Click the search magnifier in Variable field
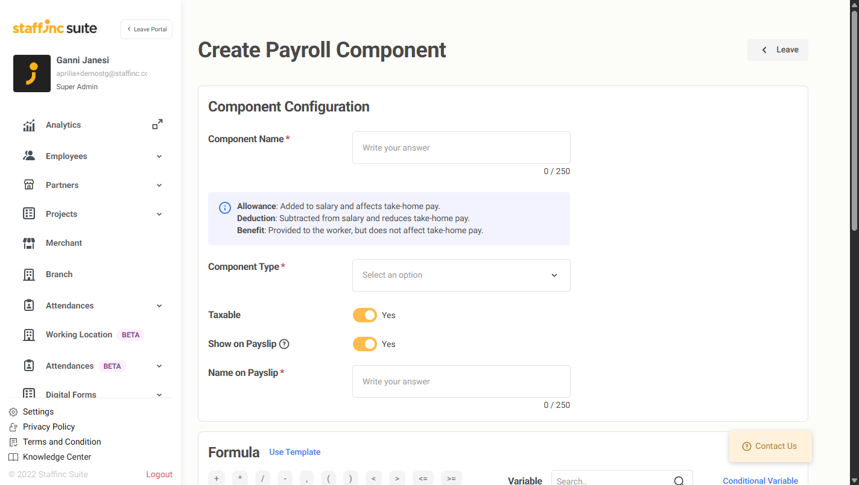This screenshot has width=859, height=485. tap(679, 481)
